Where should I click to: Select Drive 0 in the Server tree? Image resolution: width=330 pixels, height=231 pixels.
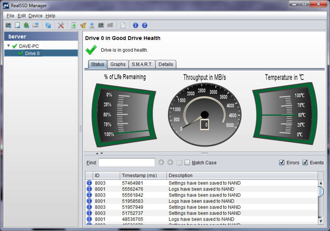point(32,53)
